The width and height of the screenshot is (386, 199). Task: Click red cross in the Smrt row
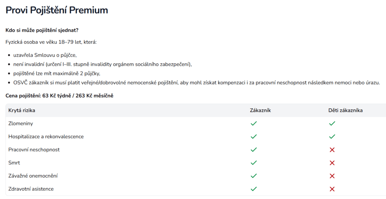[x=332, y=163]
